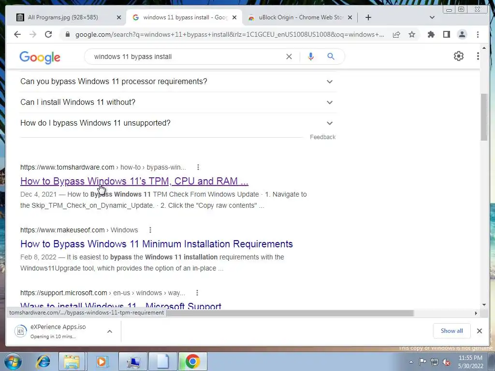The image size is (495, 371).
Task: Open Windows Media Player taskbar icon
Action: pyautogui.click(x=102, y=361)
